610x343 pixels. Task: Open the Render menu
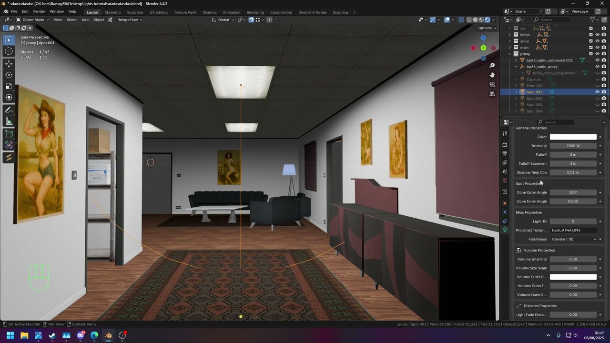point(39,11)
